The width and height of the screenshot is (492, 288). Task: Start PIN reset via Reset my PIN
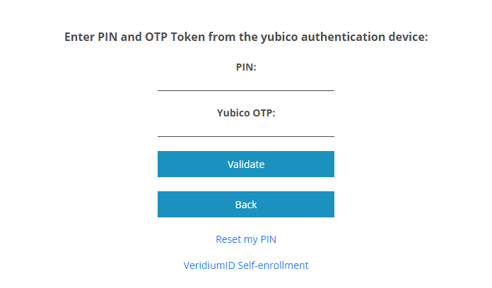[x=245, y=239]
